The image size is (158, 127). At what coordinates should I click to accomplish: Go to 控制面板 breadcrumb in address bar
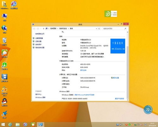pos(53,29)
